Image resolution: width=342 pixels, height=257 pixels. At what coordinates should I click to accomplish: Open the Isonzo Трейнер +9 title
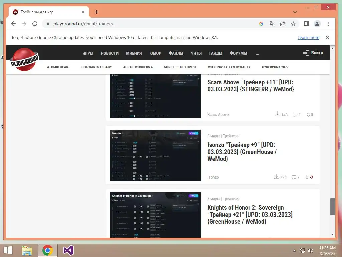coord(242,152)
